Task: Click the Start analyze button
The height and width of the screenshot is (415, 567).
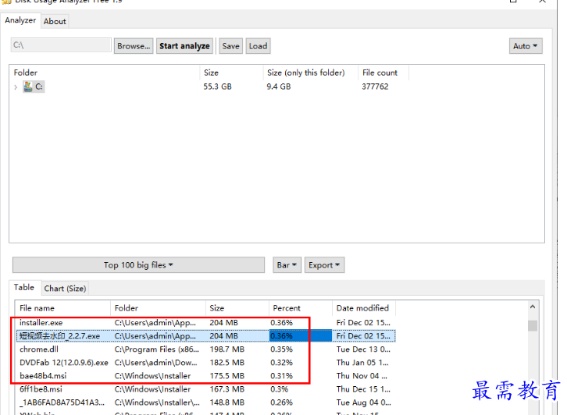Action: pyautogui.click(x=185, y=46)
